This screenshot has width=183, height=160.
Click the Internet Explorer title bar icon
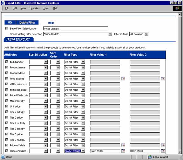[x=3, y=3]
